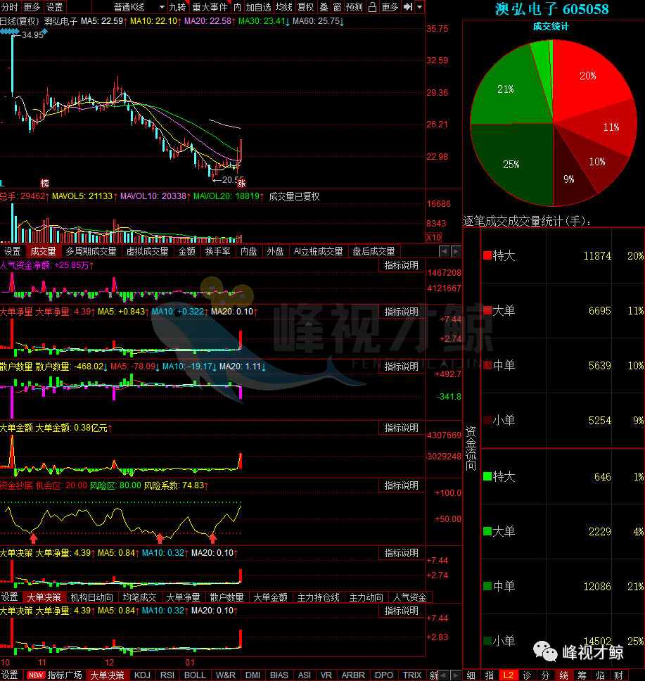Screen dimensions: 645x681
Task: Select the 机构日动向 indicator tab
Action: click(x=91, y=597)
